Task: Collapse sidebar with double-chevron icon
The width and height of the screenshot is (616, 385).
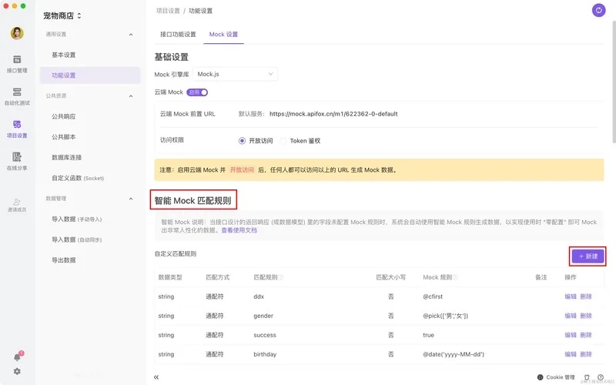Action: [x=156, y=377]
